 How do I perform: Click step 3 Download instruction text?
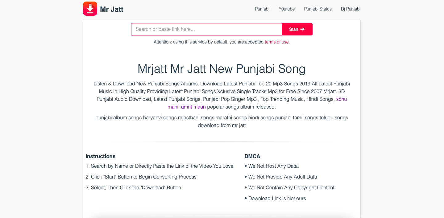tap(133, 187)
